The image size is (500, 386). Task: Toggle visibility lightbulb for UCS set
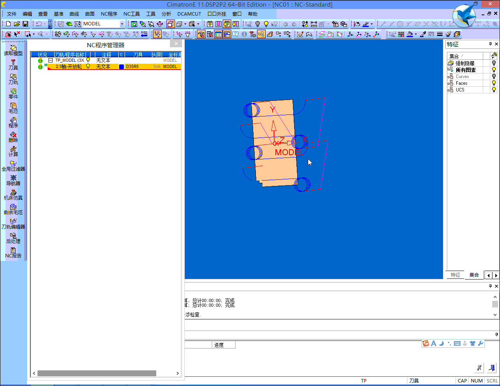(494, 90)
